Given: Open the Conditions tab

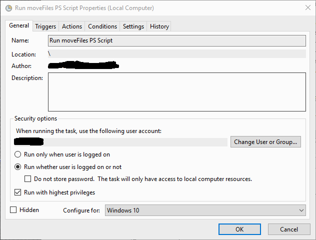Looking at the screenshot, I should [x=102, y=26].
